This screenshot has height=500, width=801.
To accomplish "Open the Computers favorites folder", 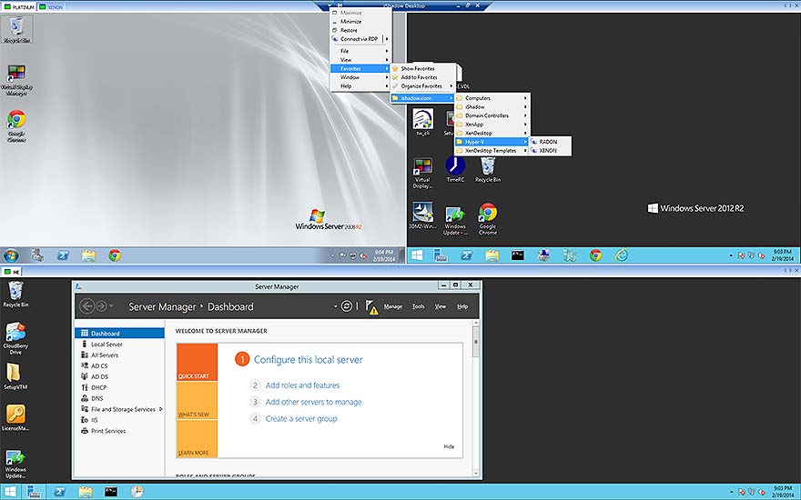I will tap(492, 98).
